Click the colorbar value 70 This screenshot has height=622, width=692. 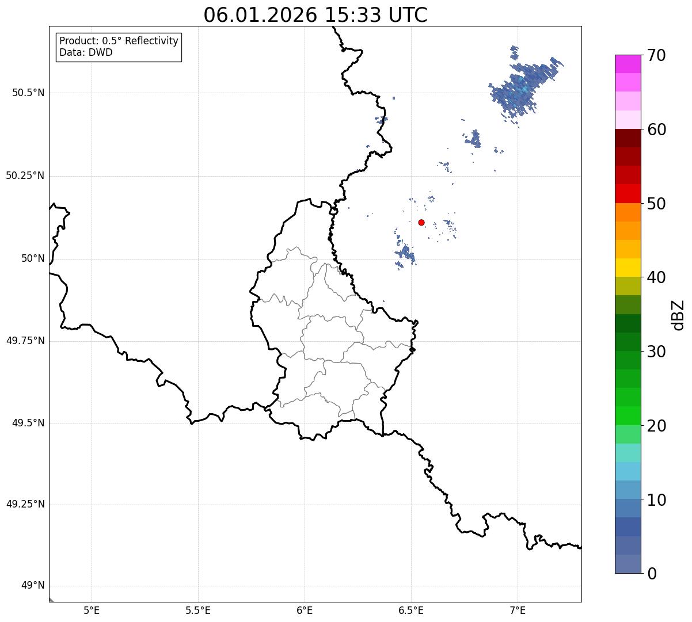point(656,55)
